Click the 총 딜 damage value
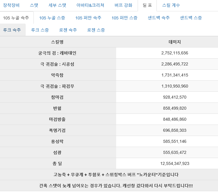This screenshot has height=193, width=218. click(175, 163)
